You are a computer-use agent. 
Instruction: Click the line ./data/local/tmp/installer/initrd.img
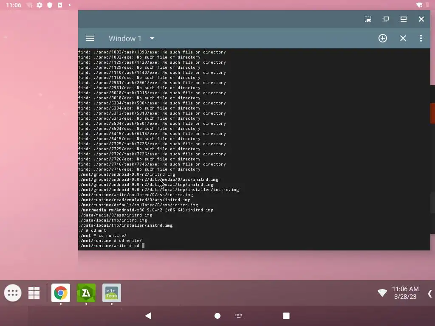tap(125, 225)
